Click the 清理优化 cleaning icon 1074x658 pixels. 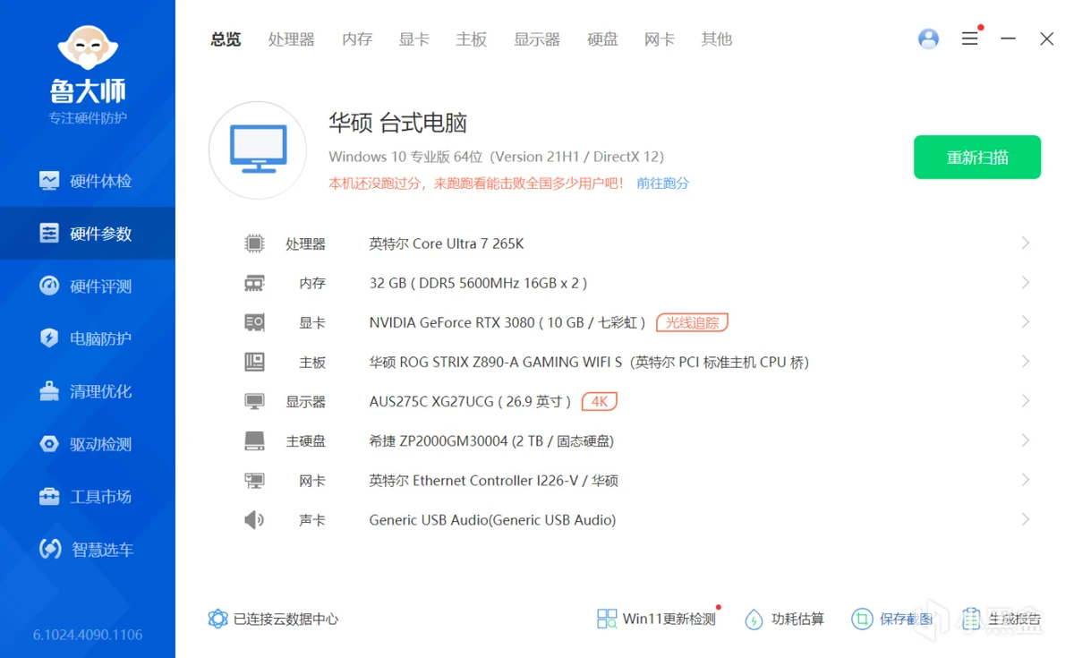point(49,391)
